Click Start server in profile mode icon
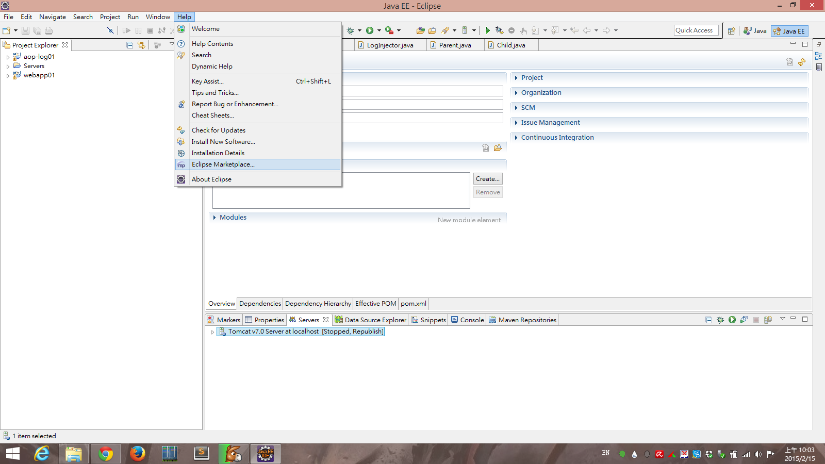The image size is (825, 464). click(744, 320)
